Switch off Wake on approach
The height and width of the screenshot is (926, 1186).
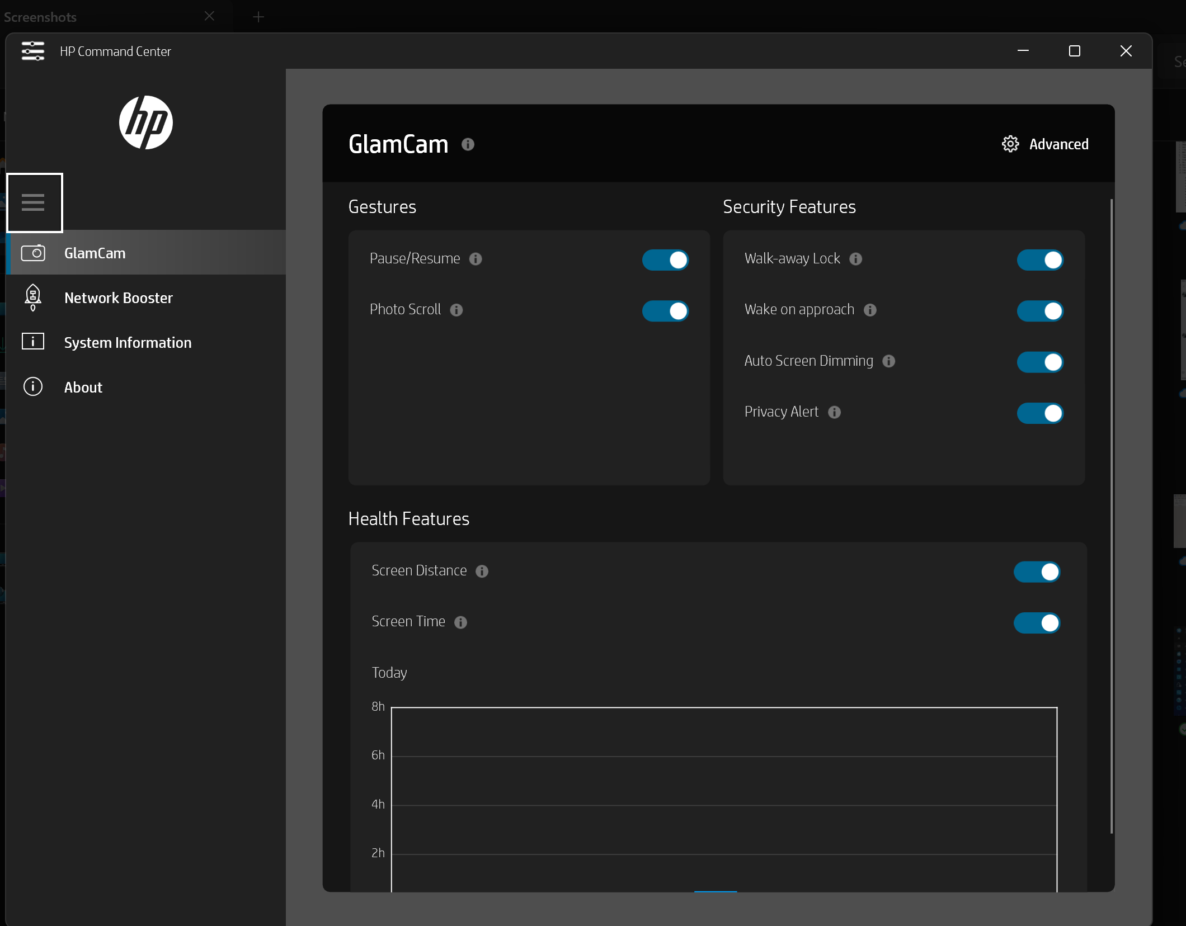coord(1040,311)
